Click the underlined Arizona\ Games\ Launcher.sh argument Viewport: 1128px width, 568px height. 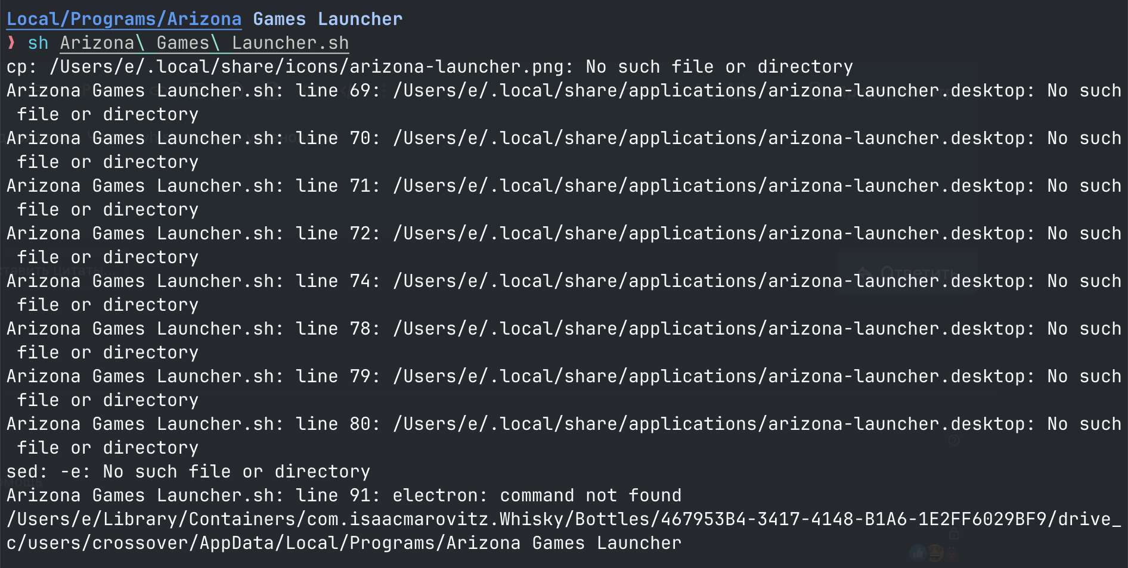(204, 43)
